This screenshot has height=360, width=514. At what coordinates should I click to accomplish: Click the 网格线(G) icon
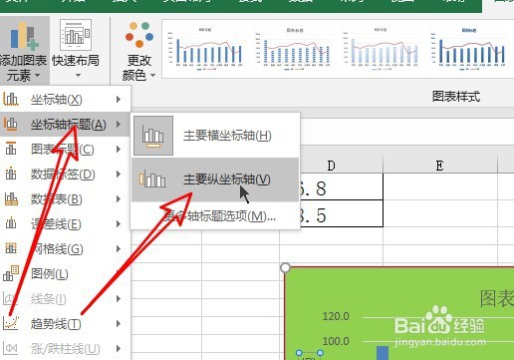coord(11,248)
